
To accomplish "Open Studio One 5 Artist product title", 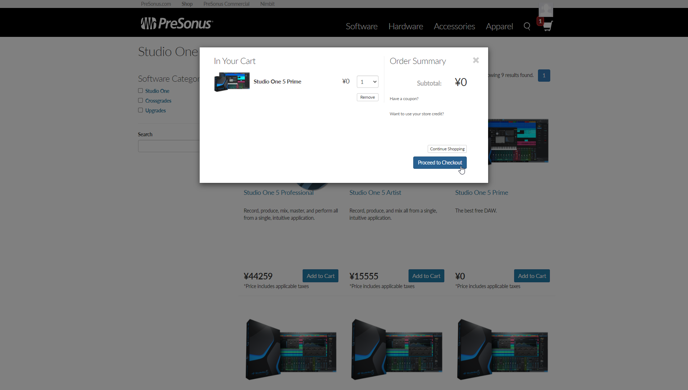I will click(x=375, y=193).
